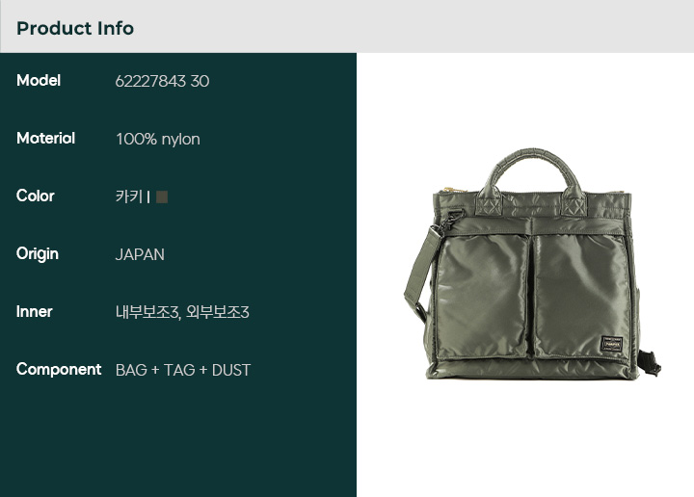Click the bag's right front pocket
Image resolution: width=694 pixels, height=497 pixels.
(x=582, y=298)
